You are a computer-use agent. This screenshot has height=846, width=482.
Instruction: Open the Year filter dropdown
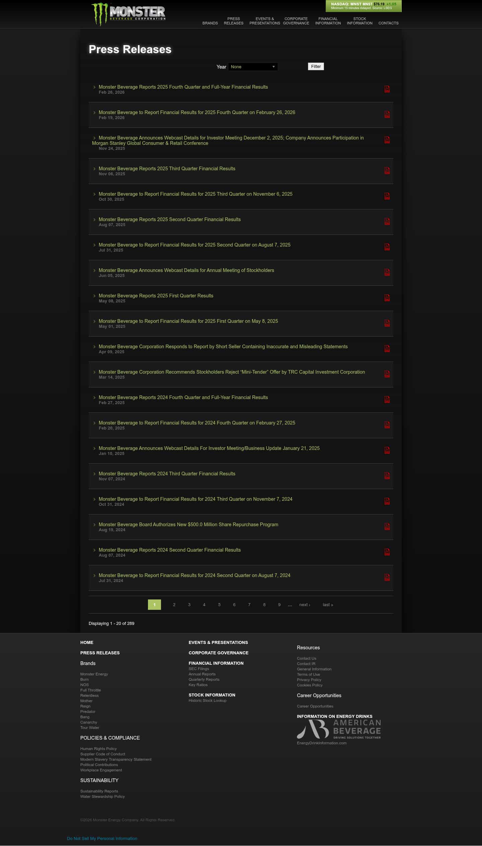click(x=253, y=67)
